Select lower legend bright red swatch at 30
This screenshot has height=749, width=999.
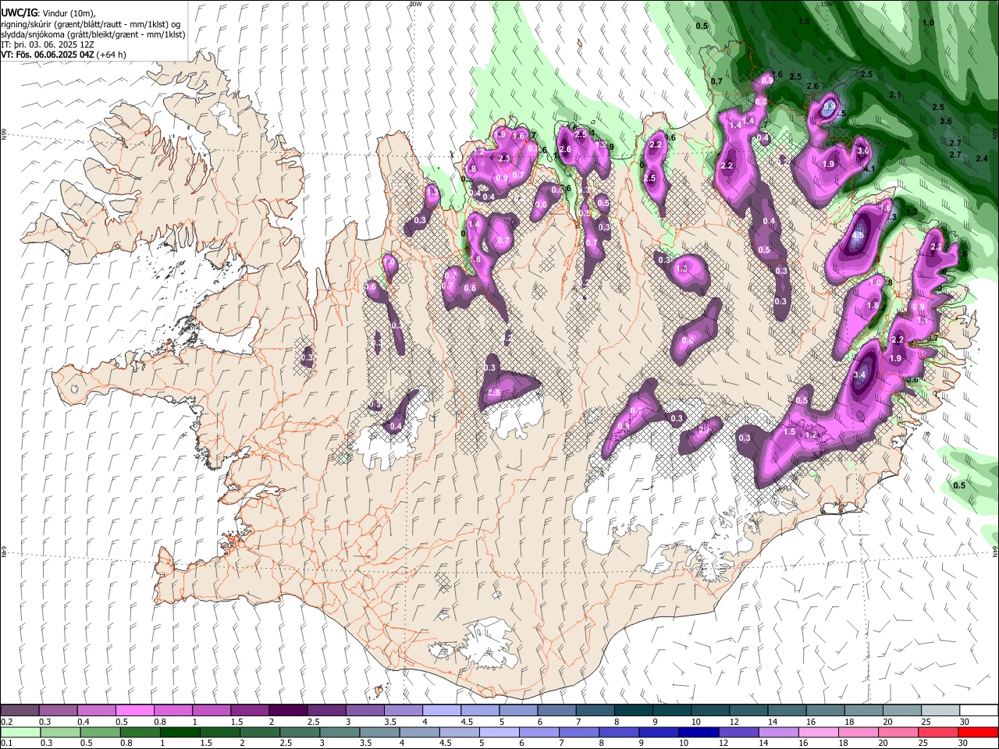[x=978, y=732]
